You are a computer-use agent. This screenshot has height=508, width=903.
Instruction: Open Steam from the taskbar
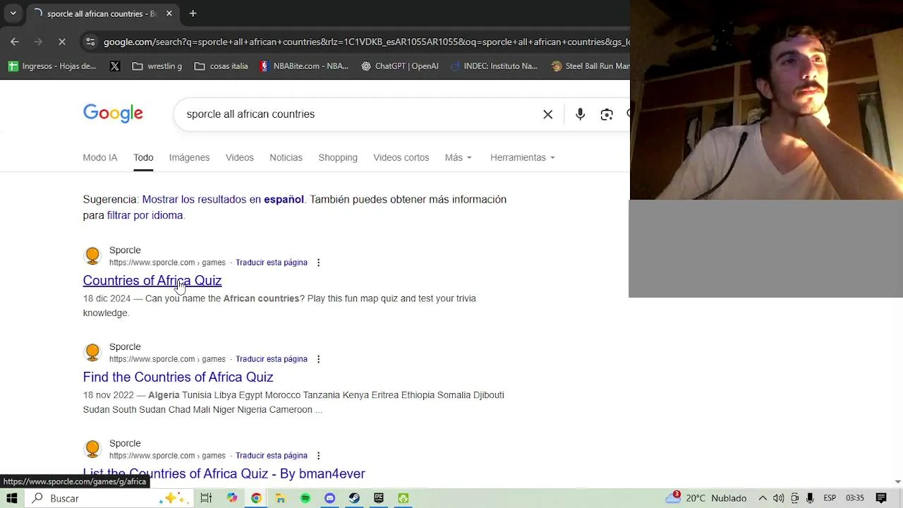click(354, 498)
